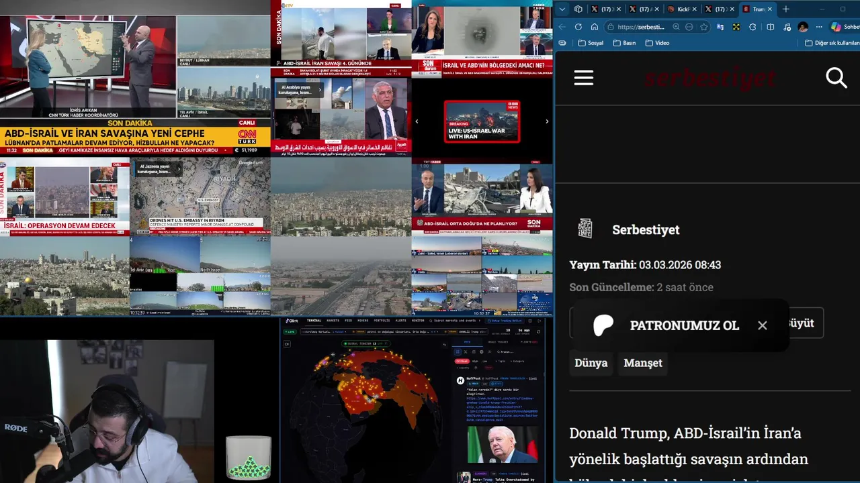Open the Glint MARKETS tab
The image size is (860, 483).
pos(333,321)
